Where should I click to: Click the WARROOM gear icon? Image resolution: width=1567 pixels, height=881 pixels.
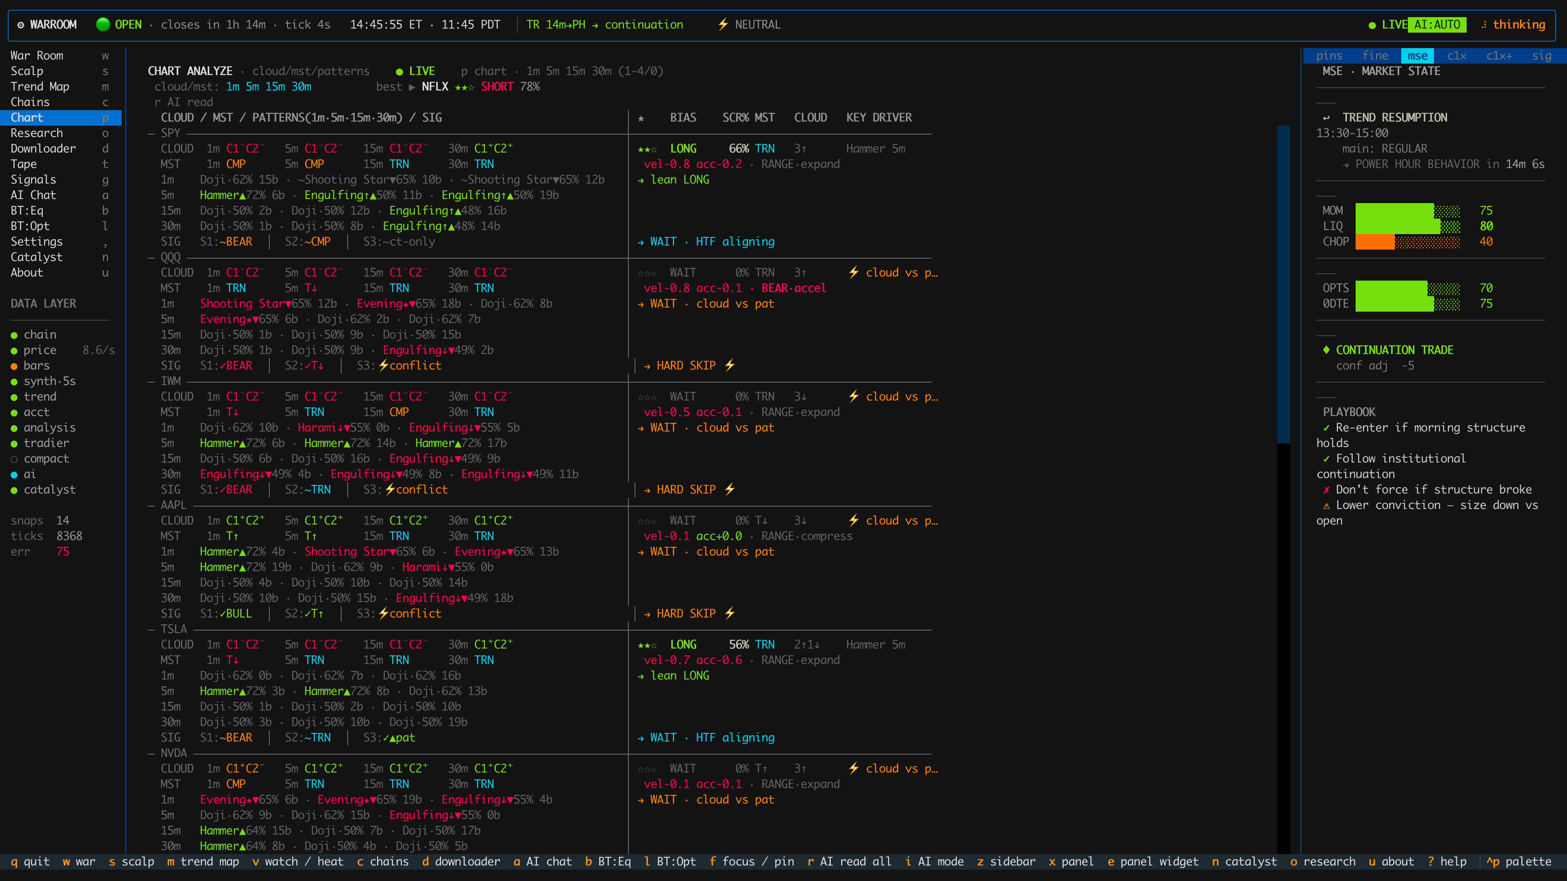21,25
